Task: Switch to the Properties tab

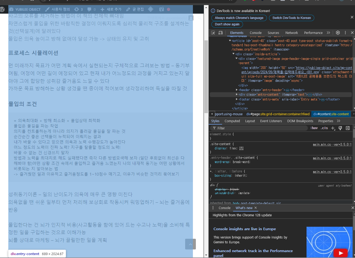Action: pyautogui.click(x=326, y=121)
